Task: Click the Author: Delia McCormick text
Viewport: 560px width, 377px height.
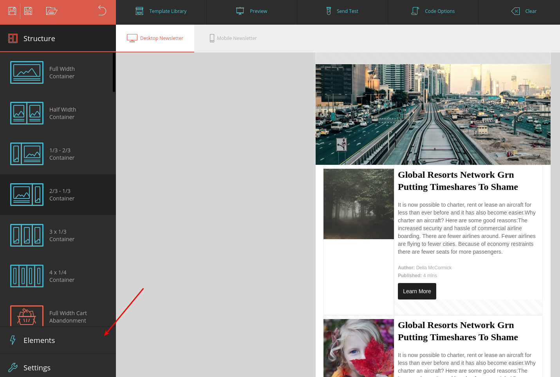Action: pos(425,268)
